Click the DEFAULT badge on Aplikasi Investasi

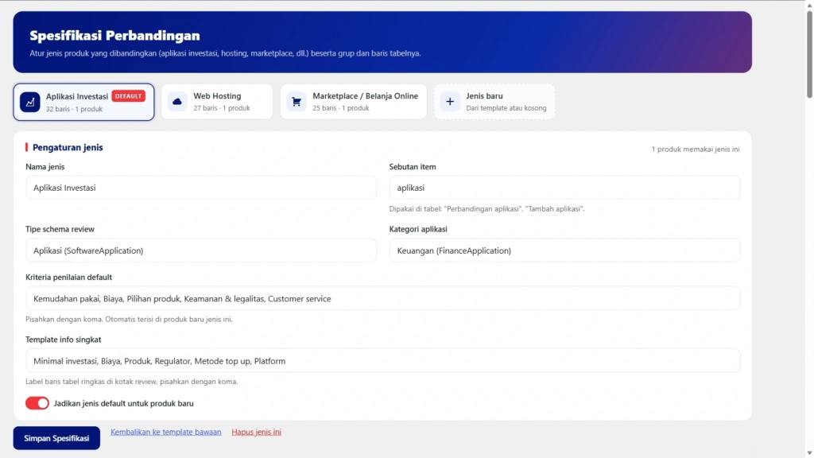128,96
